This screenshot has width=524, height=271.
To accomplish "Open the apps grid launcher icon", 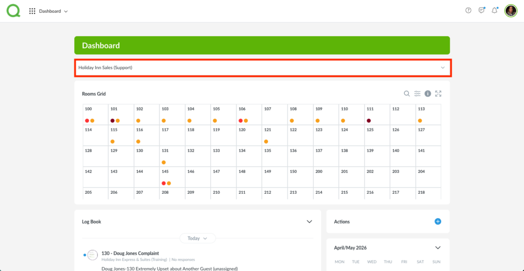I will [x=32, y=11].
